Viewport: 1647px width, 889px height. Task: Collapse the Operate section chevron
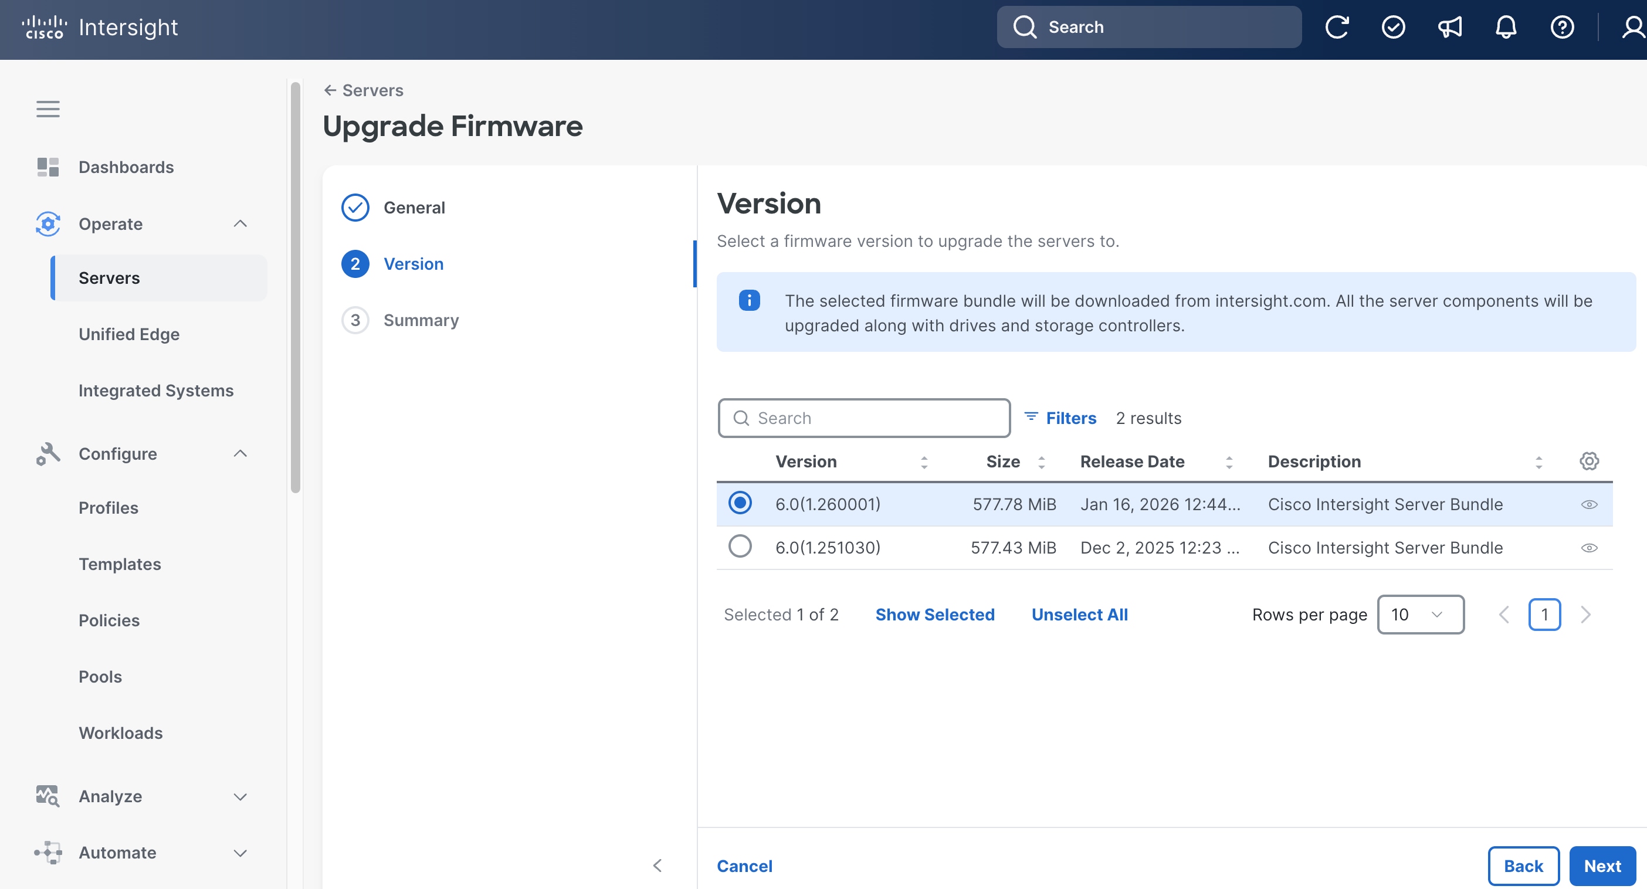tap(240, 223)
